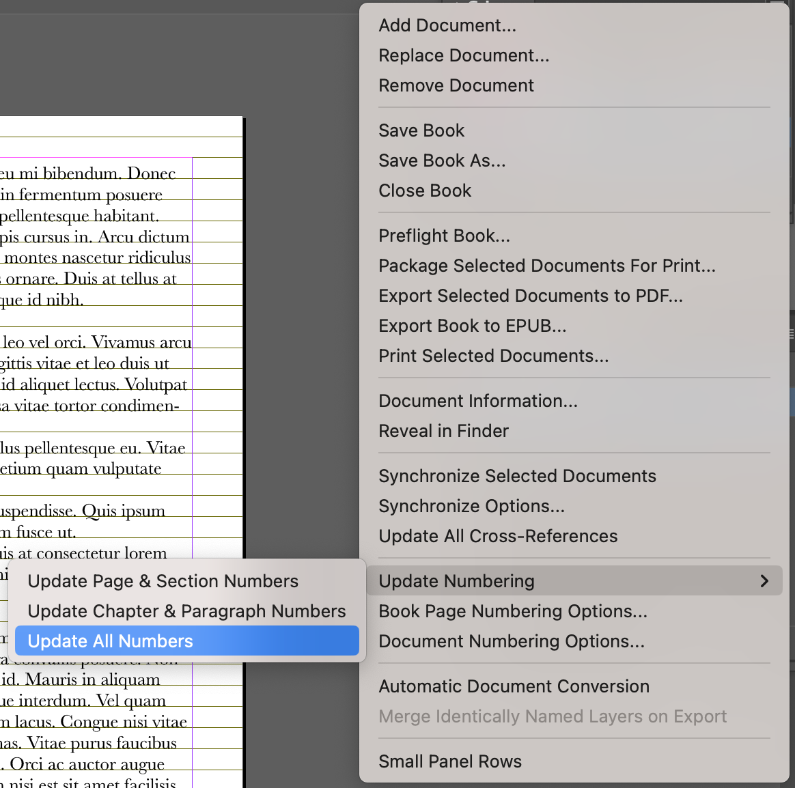
Task: Choose Update Chapter & Paragraph Numbers
Action: (x=186, y=610)
